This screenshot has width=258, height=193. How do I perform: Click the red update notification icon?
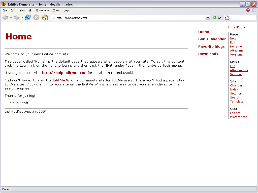point(248,10)
